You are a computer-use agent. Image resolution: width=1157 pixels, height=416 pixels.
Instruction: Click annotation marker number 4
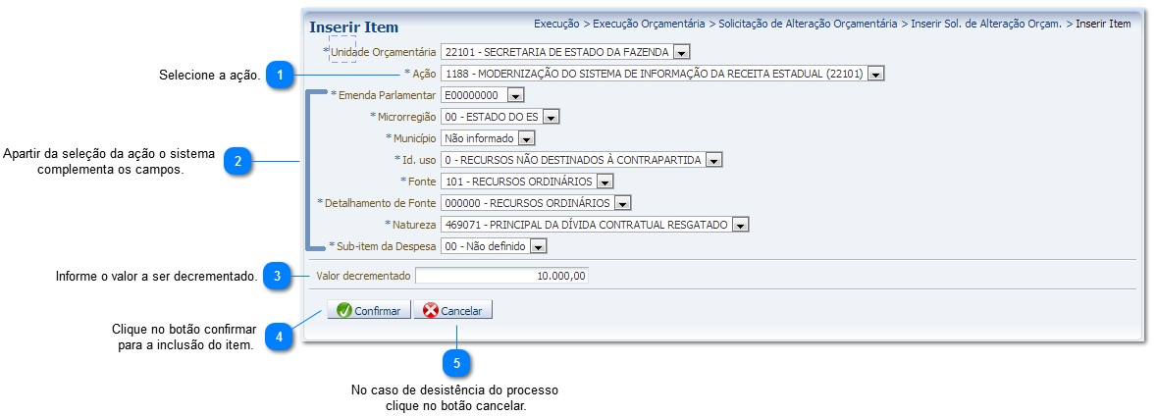[280, 337]
